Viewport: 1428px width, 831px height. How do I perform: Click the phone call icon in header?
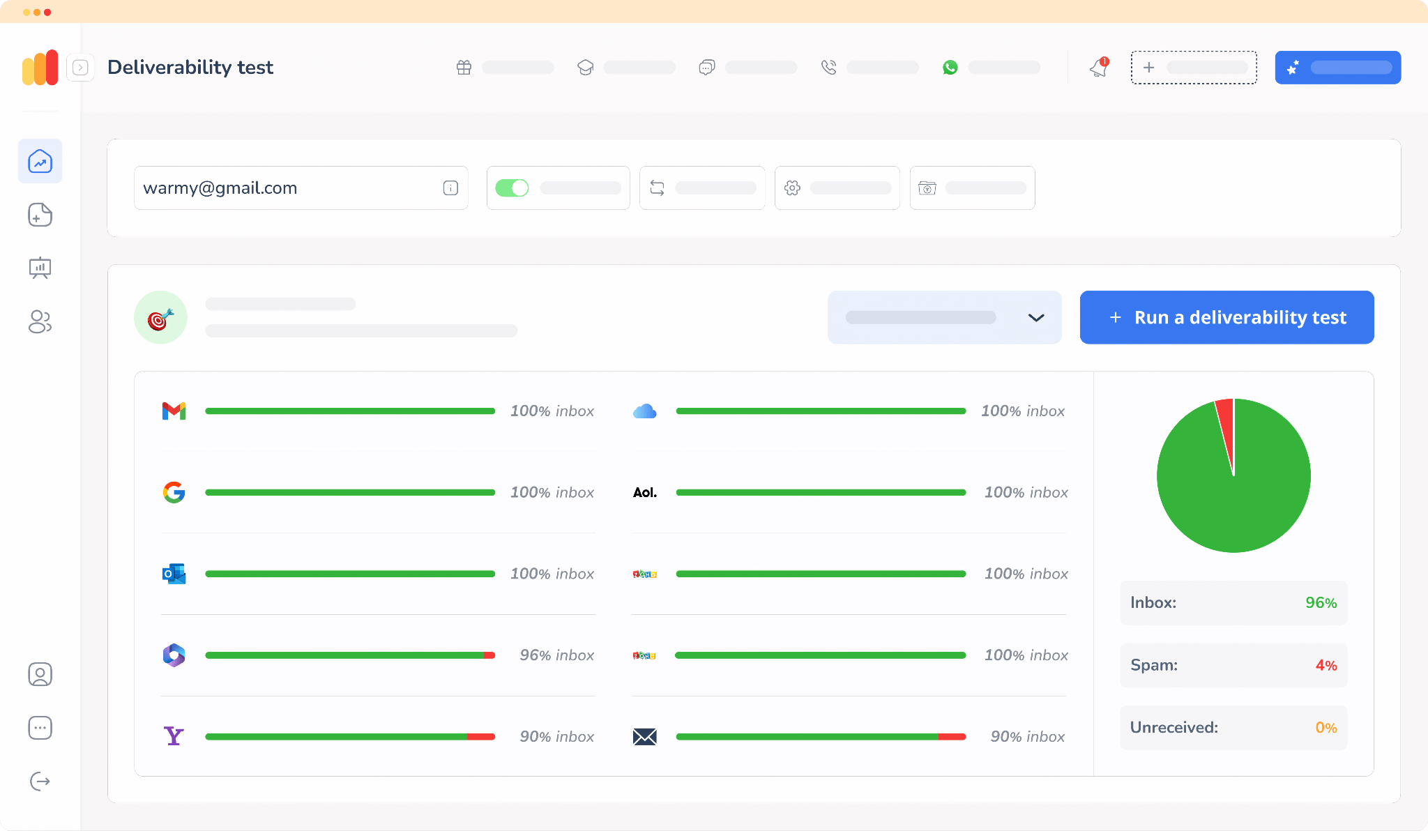pos(828,68)
